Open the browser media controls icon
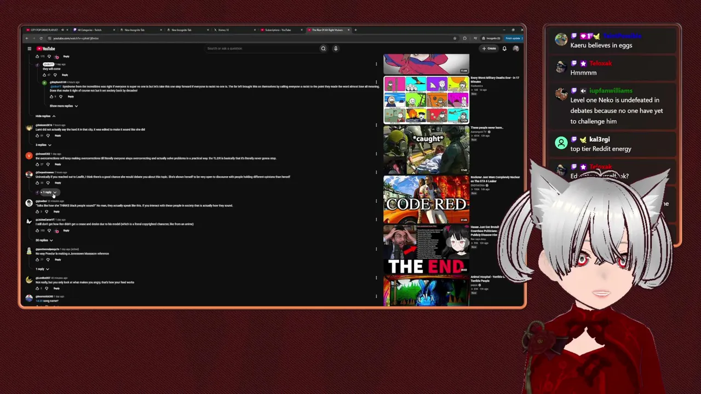701x394 pixels. [x=475, y=38]
